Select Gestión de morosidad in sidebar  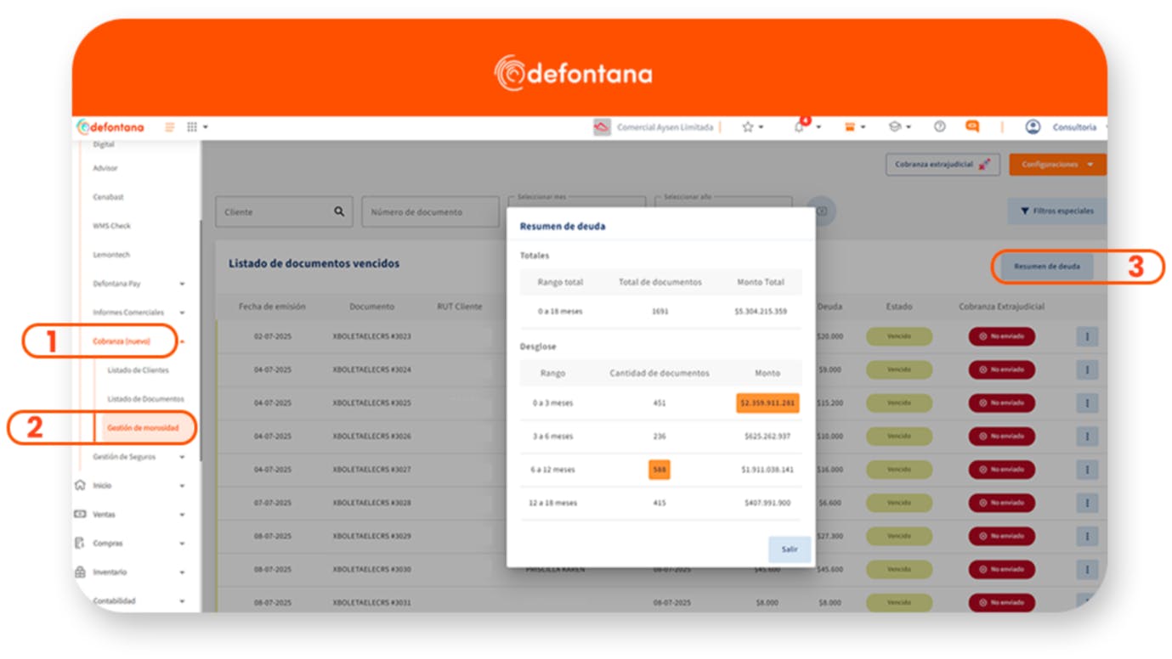[143, 428]
